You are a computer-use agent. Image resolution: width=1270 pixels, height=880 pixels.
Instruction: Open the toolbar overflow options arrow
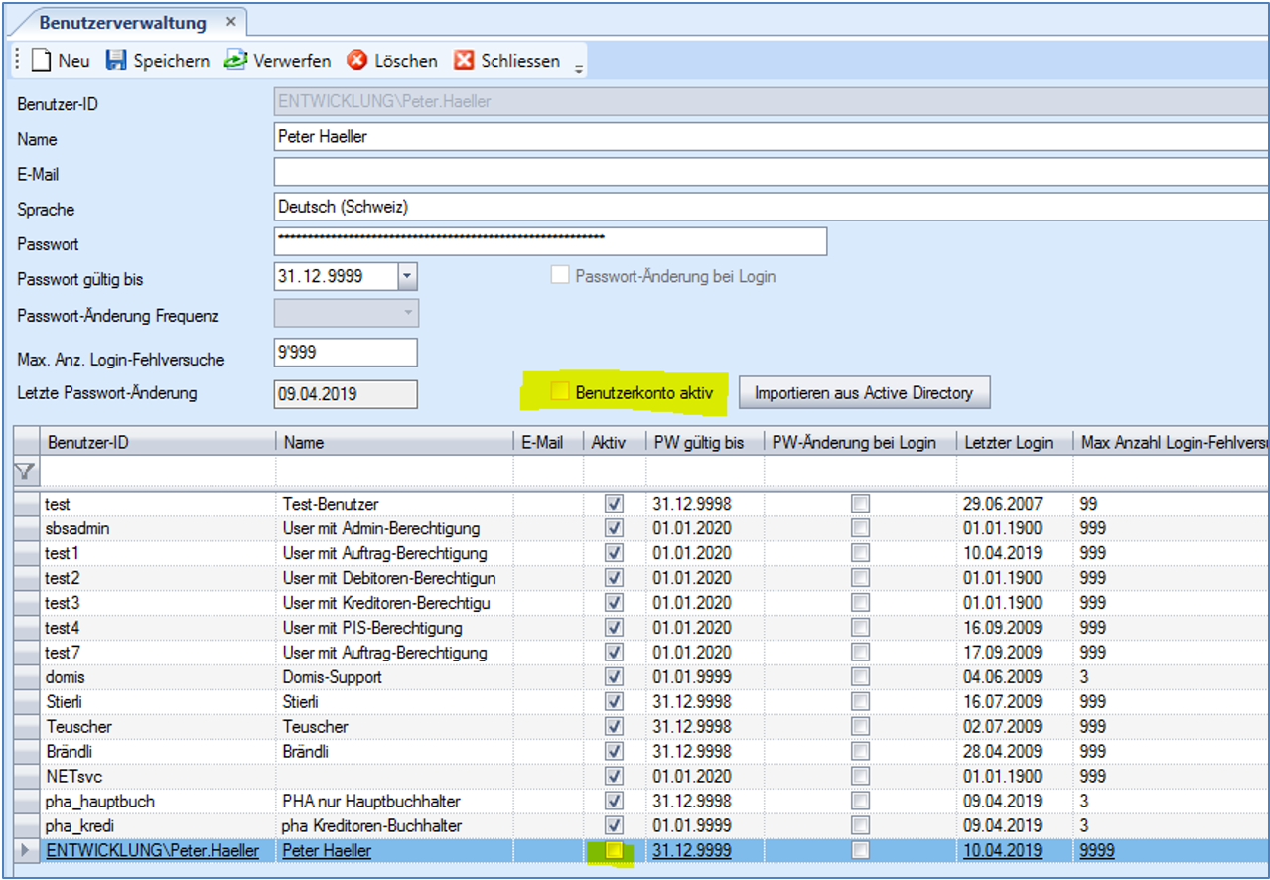(579, 68)
